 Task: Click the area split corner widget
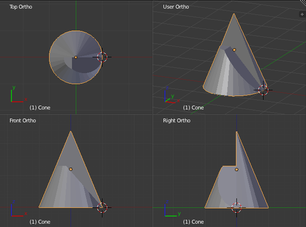(x=303, y=2)
